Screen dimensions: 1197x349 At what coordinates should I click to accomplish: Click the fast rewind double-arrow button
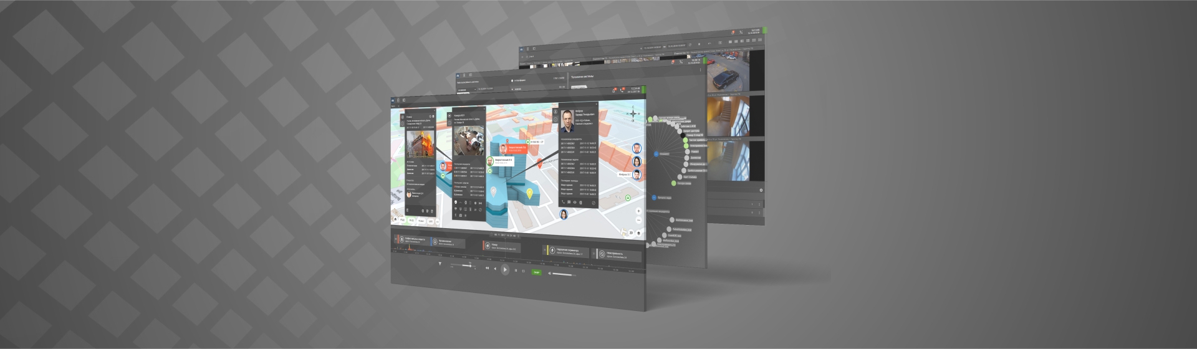pos(487,268)
